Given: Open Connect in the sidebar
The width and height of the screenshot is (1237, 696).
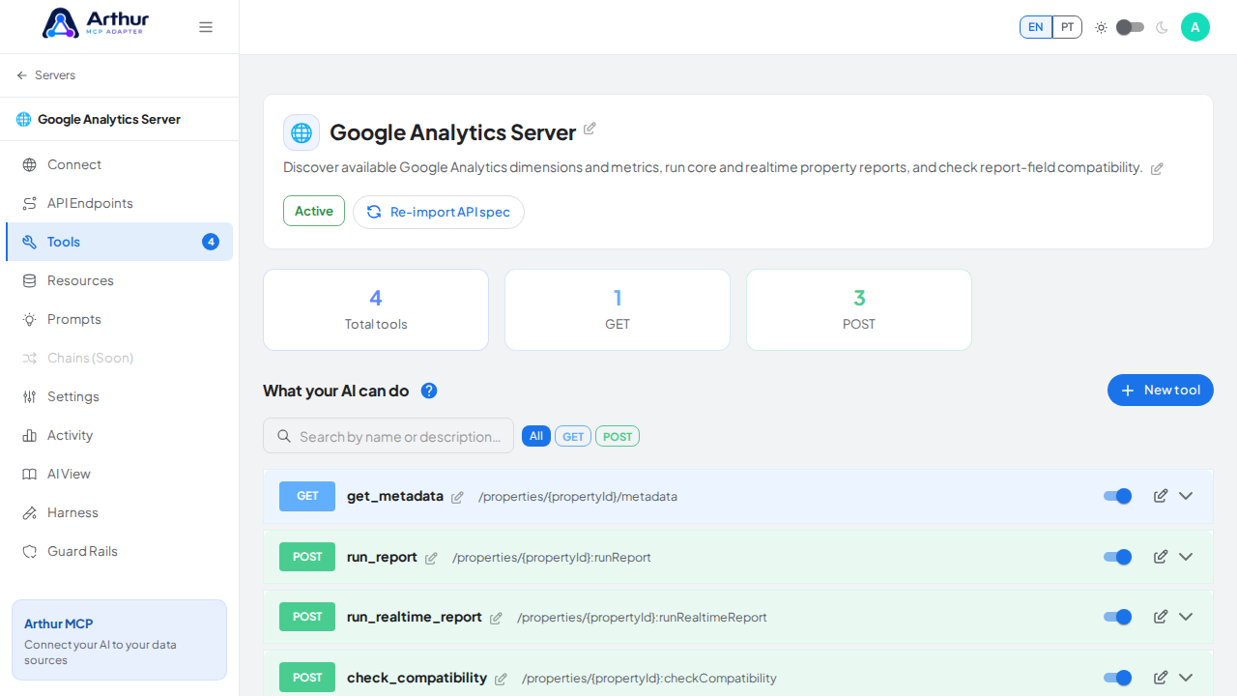Looking at the screenshot, I should pos(119,164).
